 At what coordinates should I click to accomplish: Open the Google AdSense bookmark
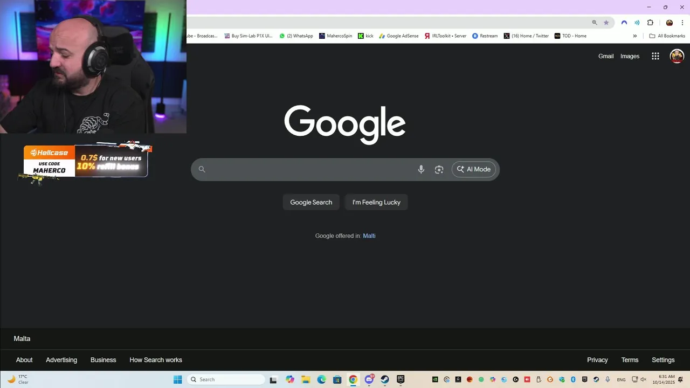[x=399, y=36]
